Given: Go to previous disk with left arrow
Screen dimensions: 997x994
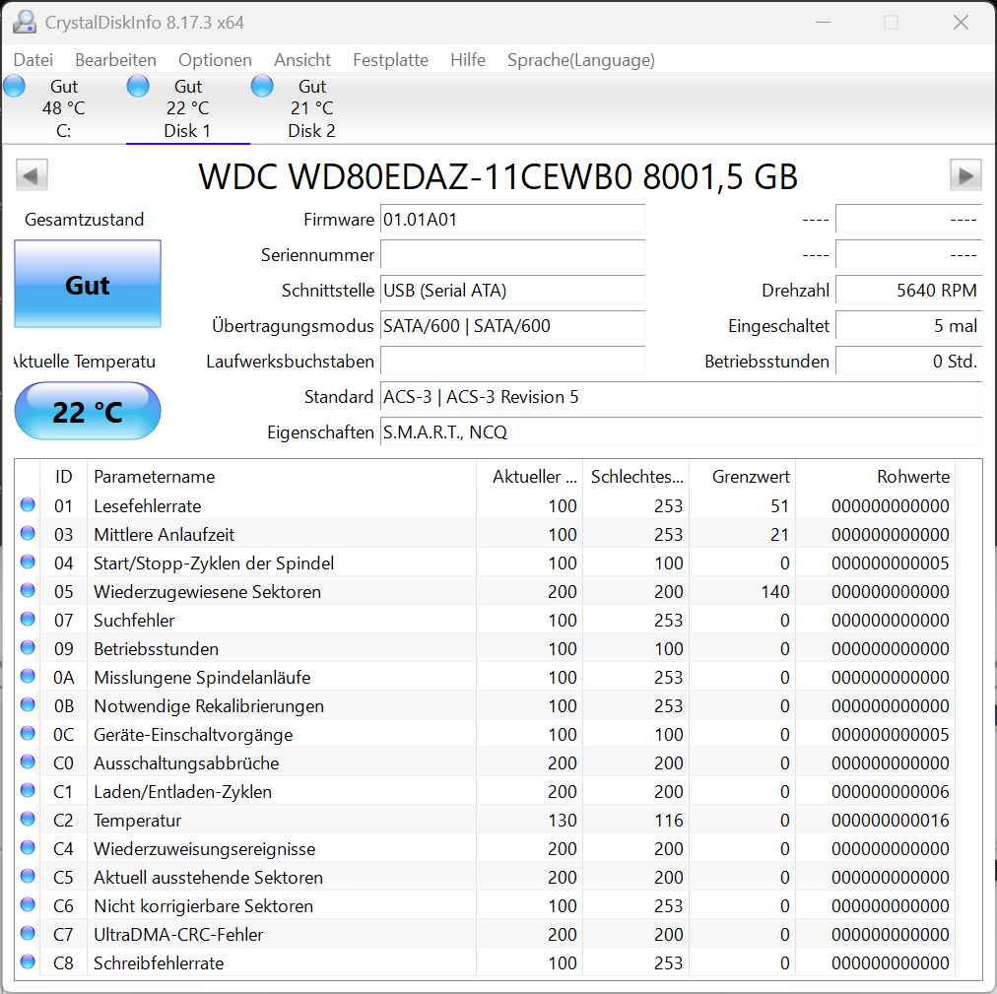Looking at the screenshot, I should [x=32, y=175].
